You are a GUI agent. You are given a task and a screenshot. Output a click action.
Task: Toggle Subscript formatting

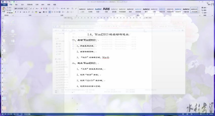pos(27,12)
